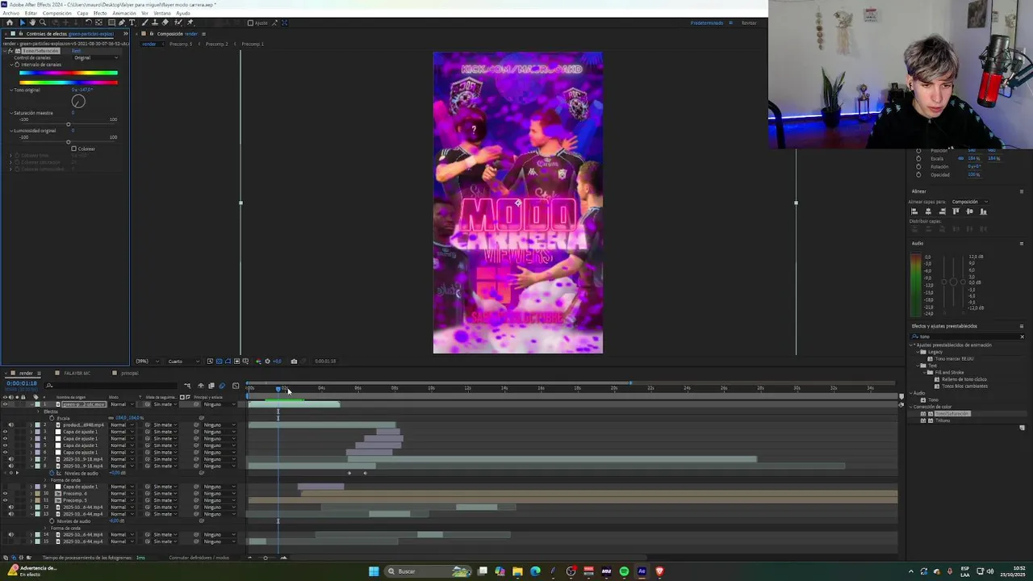Switch to the FALAYER MC timeline tab

(77, 373)
